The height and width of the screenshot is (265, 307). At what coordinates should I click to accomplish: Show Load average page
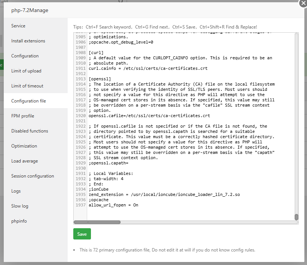tap(24, 161)
